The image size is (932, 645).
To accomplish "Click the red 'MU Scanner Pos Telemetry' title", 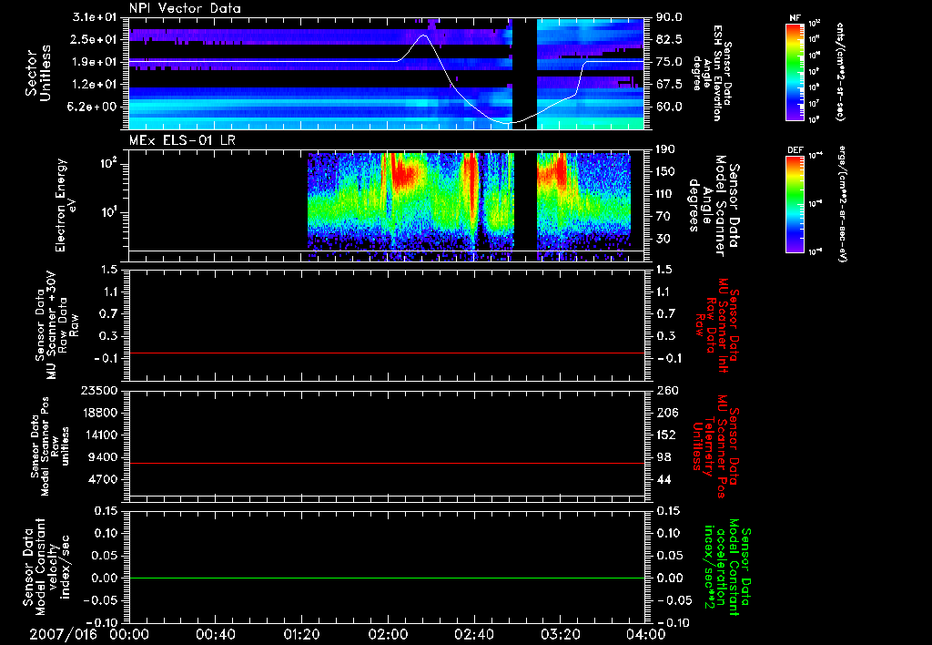I will (x=716, y=446).
